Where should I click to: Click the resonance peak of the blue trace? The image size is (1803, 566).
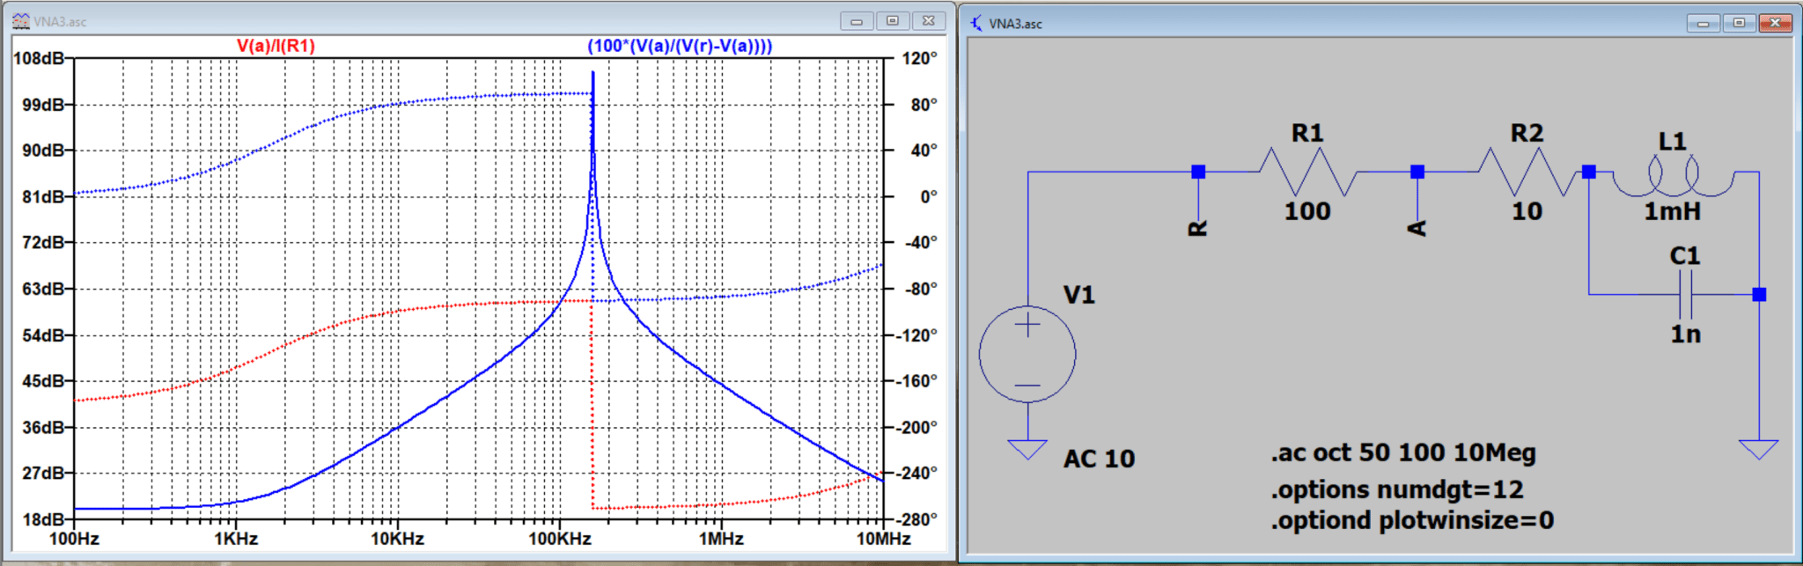point(592,73)
